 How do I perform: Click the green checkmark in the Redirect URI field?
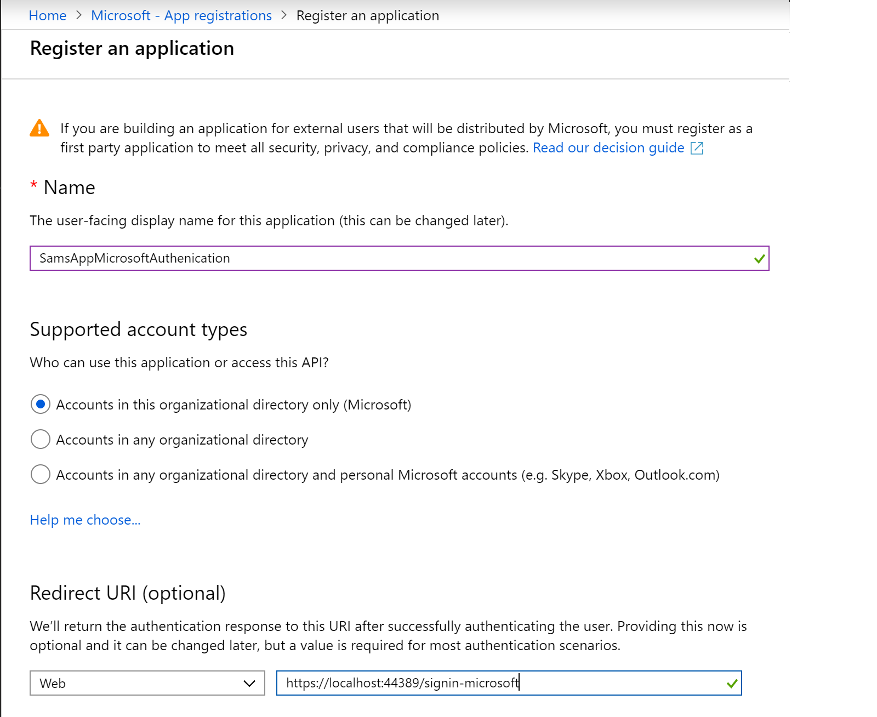click(732, 684)
